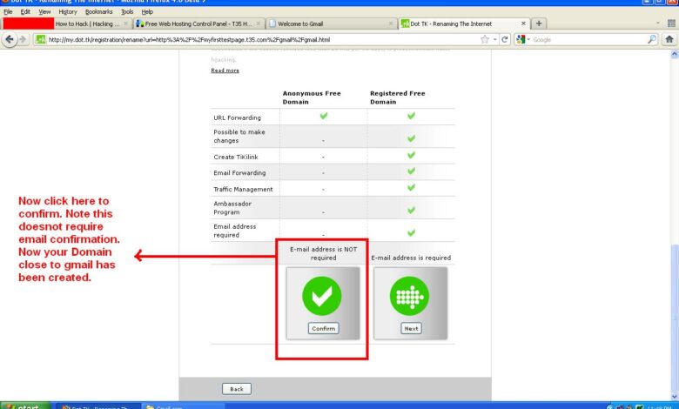Click the large green checkmark icon

coord(322,295)
